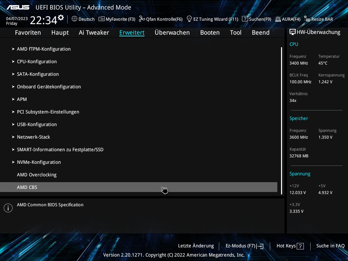
Task: Open Letzte Änderung log
Action: point(196,246)
